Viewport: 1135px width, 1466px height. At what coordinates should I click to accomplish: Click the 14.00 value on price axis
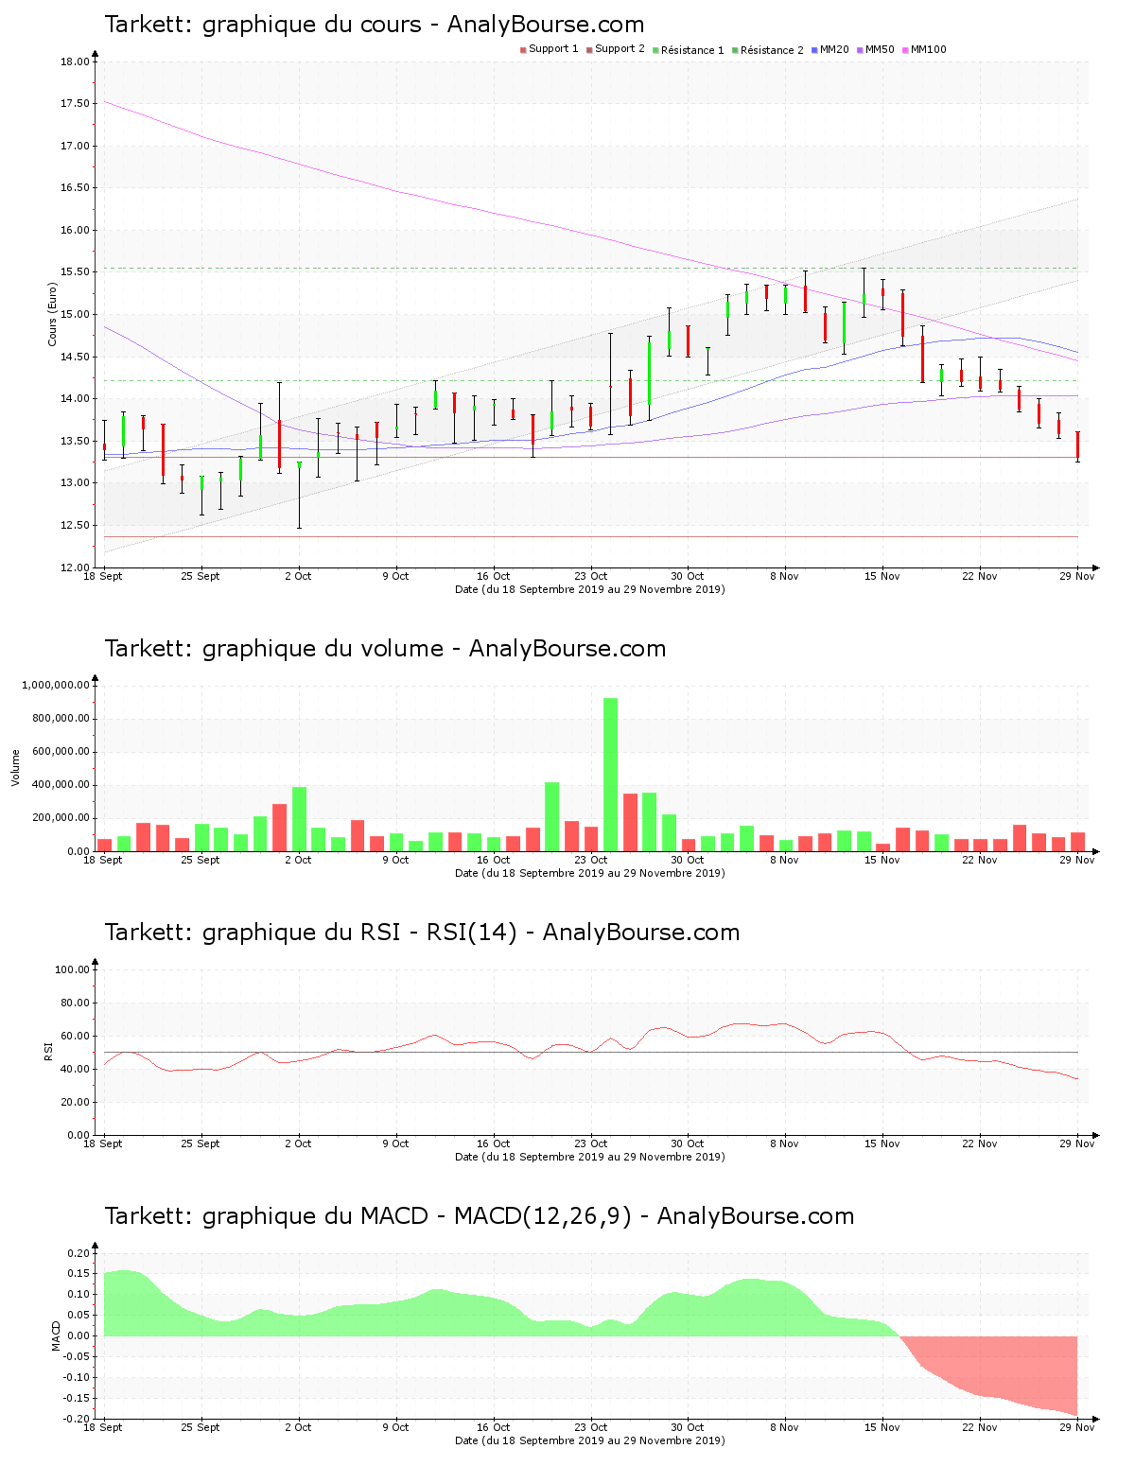75,399
